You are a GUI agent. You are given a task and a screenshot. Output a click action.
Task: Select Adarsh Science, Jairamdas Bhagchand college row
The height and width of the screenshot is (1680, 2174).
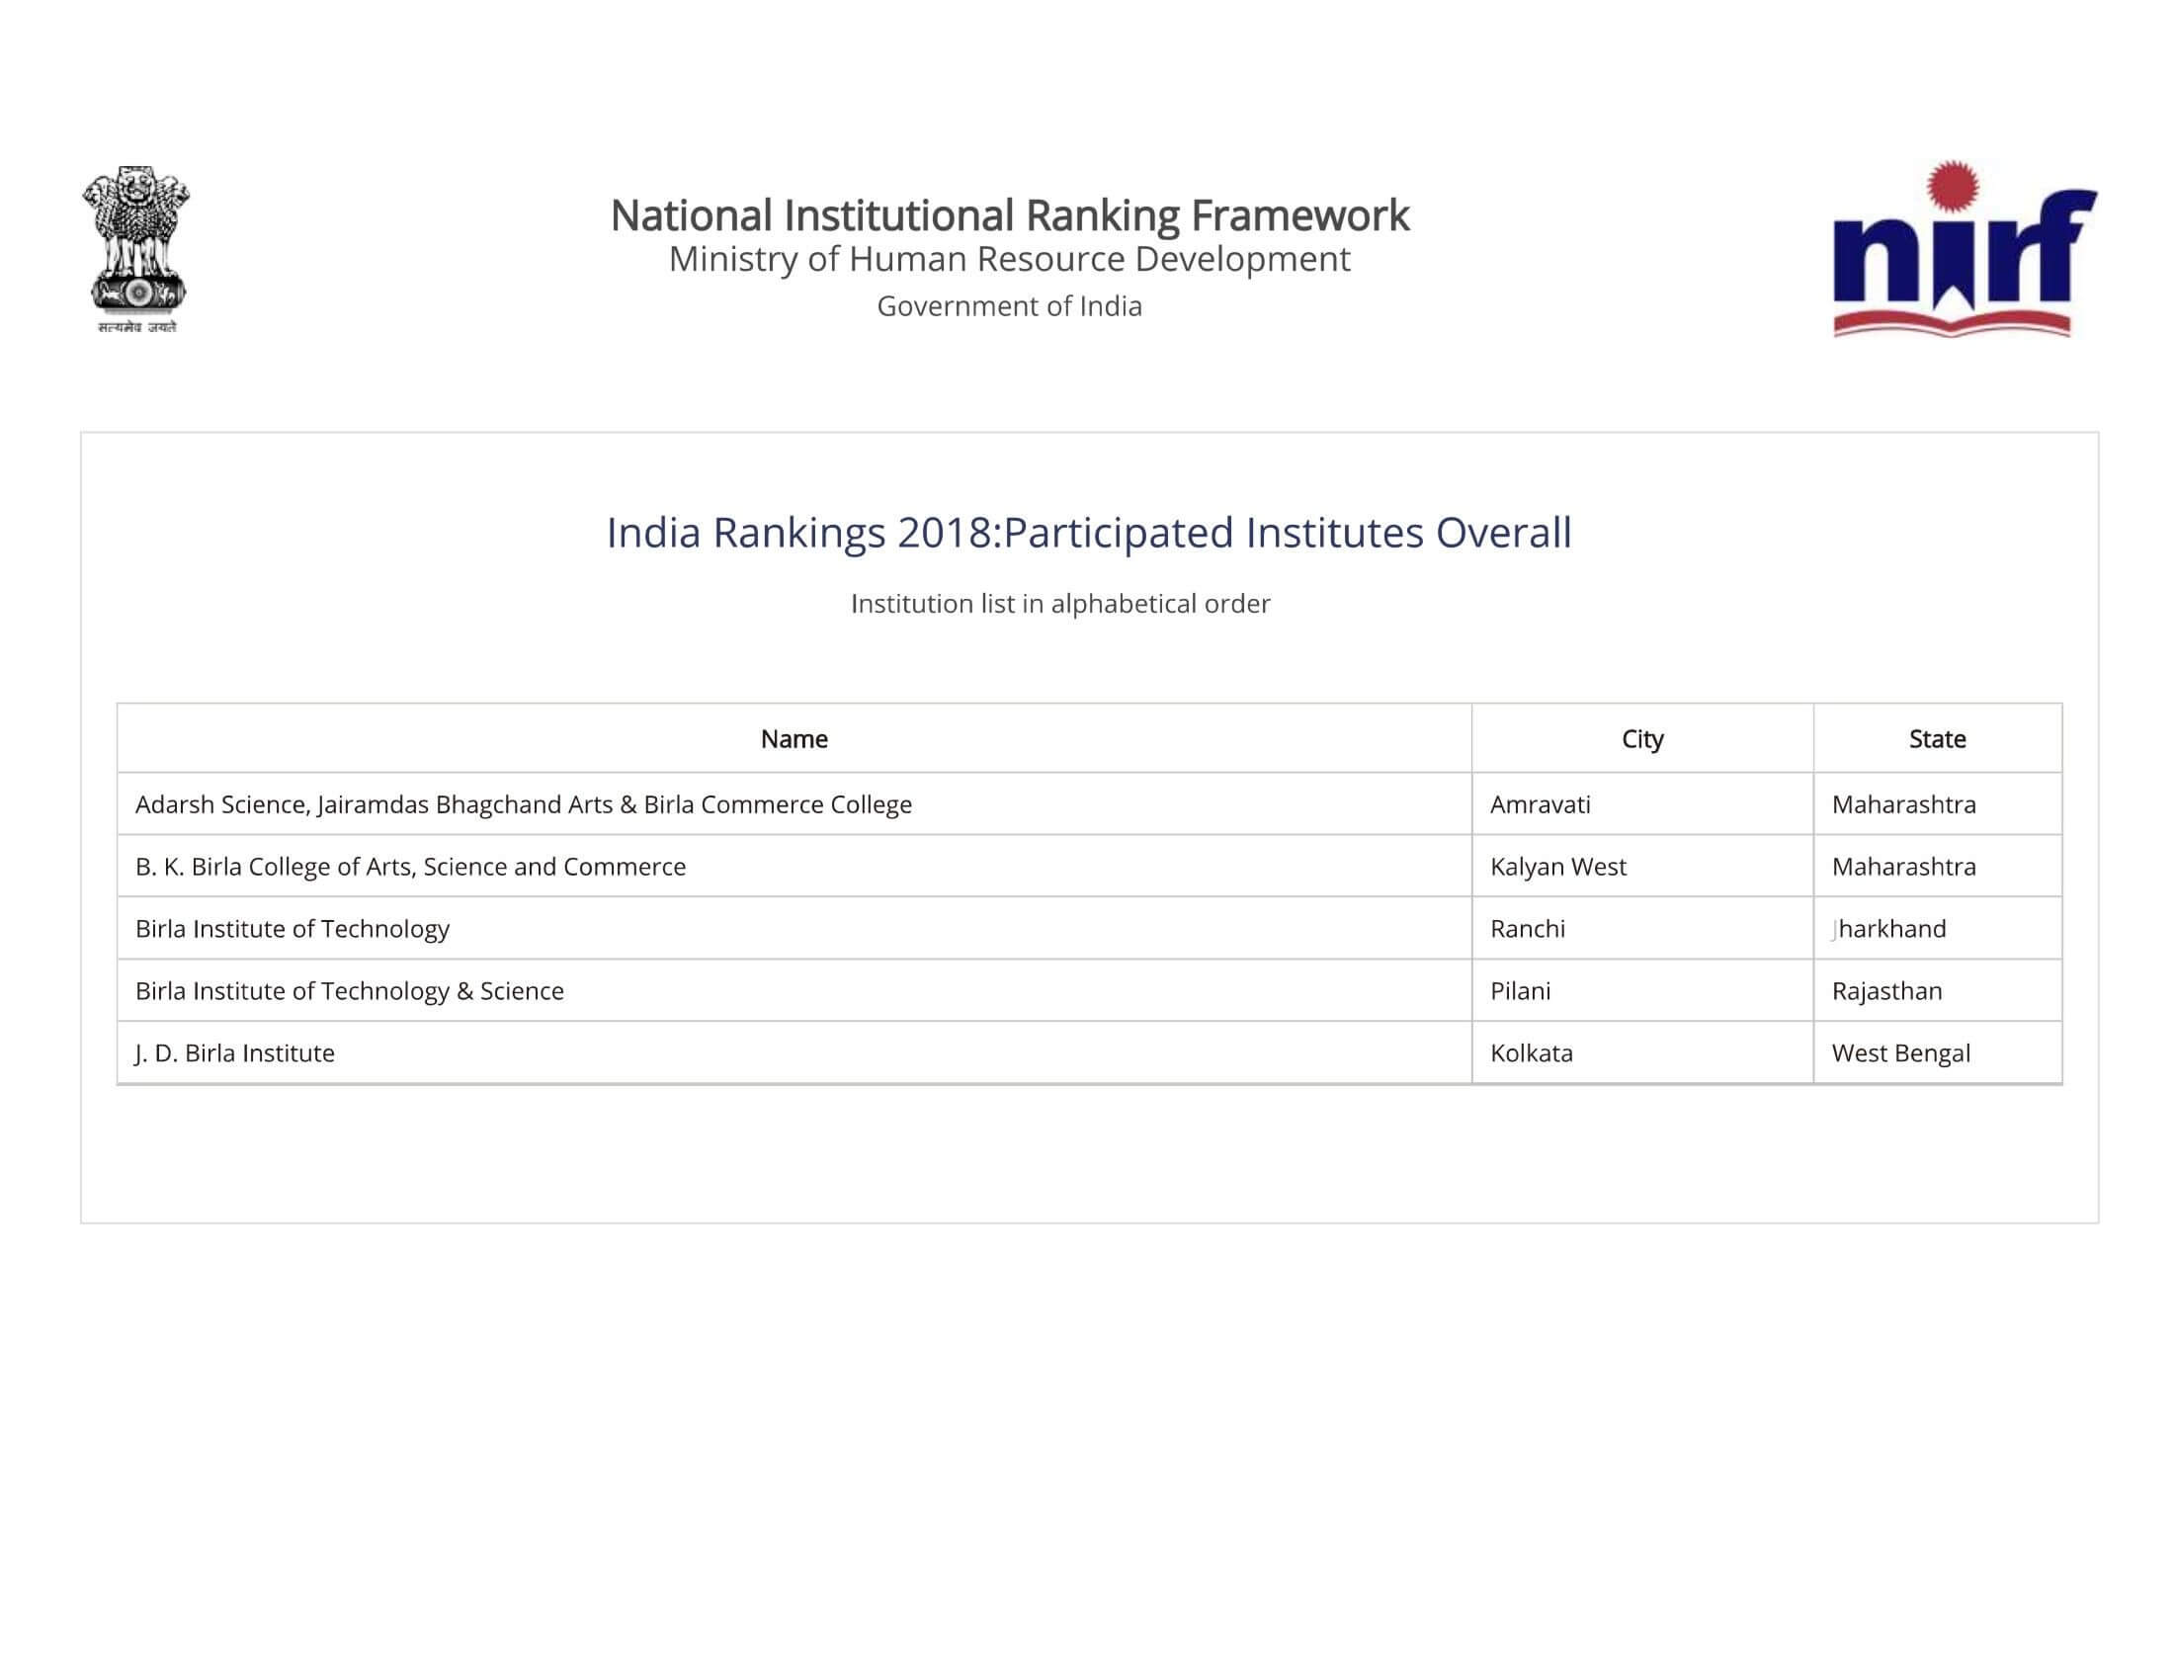pos(524,804)
